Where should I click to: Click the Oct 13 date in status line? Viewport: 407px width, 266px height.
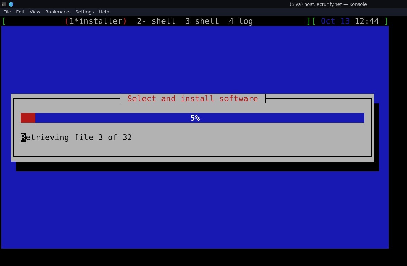(335, 21)
